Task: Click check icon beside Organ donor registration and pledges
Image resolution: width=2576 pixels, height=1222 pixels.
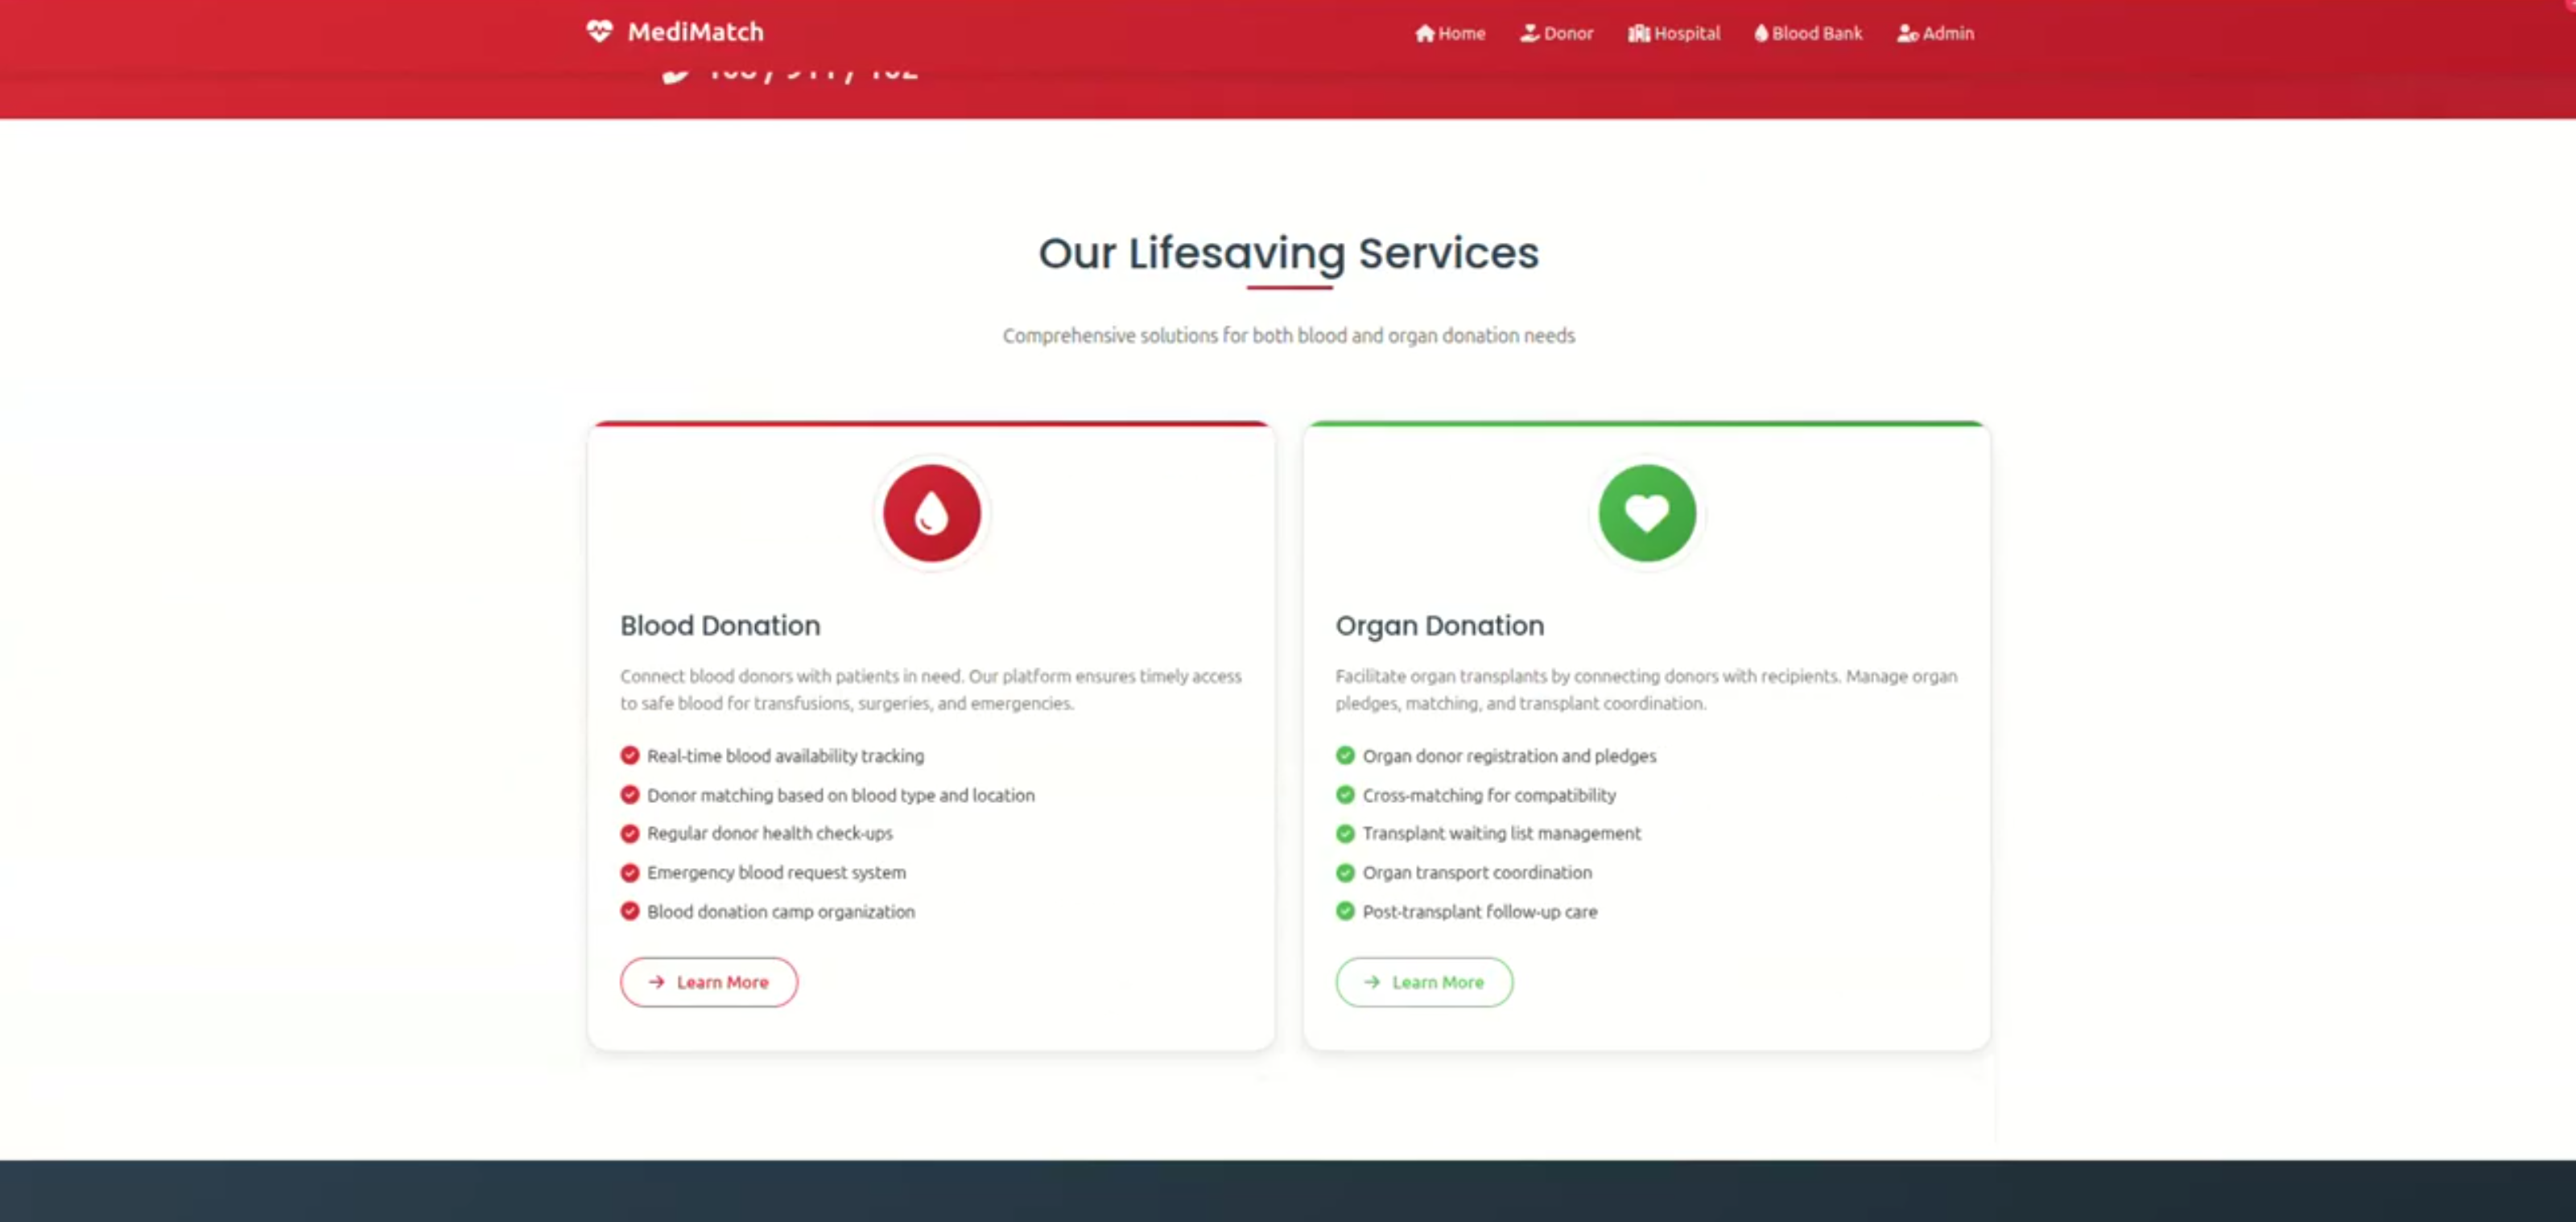Action: (1345, 755)
